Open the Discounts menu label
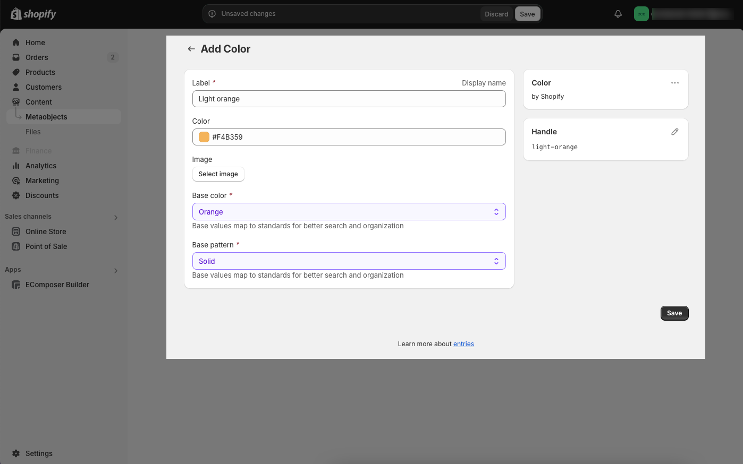743x464 pixels. point(42,195)
